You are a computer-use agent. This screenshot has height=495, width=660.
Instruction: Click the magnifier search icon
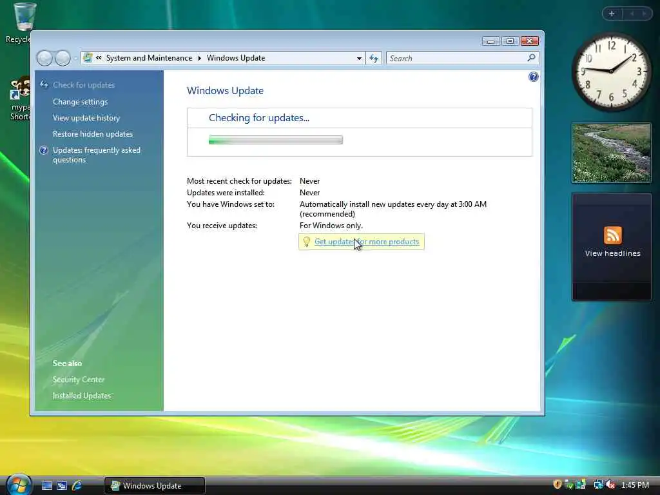pyautogui.click(x=532, y=57)
